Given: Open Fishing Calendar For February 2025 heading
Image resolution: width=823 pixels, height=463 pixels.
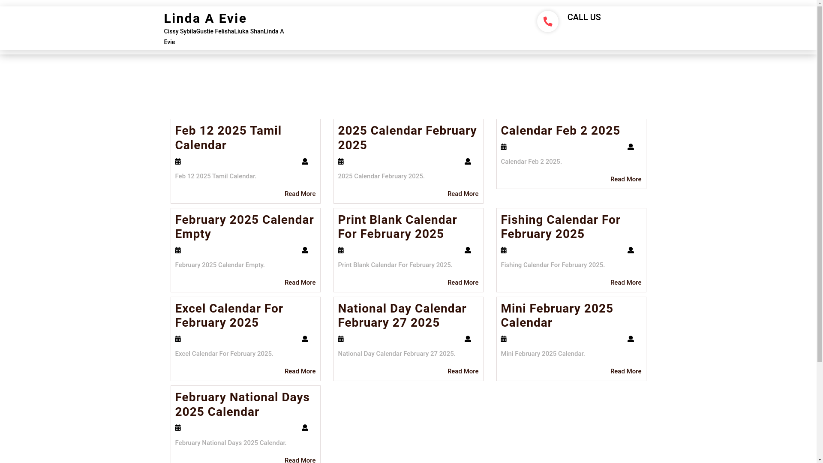Looking at the screenshot, I should pyautogui.click(x=561, y=227).
